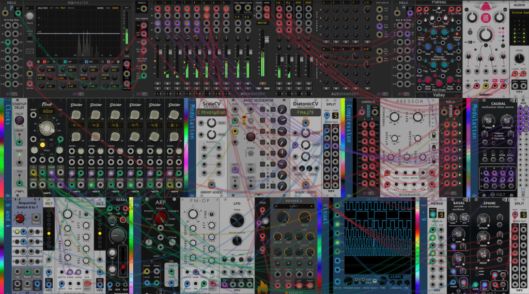This screenshot has width=529, height=294.
Task: Click the Mode knob on ScaleCV
Action: [211, 135]
